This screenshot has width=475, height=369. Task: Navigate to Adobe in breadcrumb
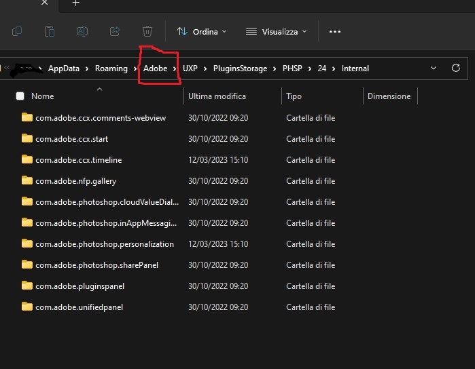tap(155, 69)
